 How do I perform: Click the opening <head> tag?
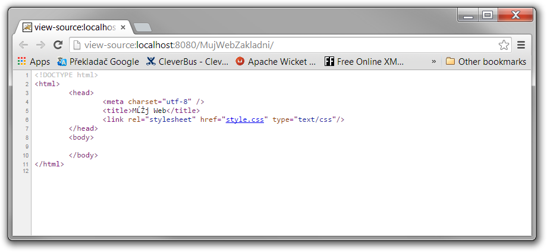(x=81, y=93)
